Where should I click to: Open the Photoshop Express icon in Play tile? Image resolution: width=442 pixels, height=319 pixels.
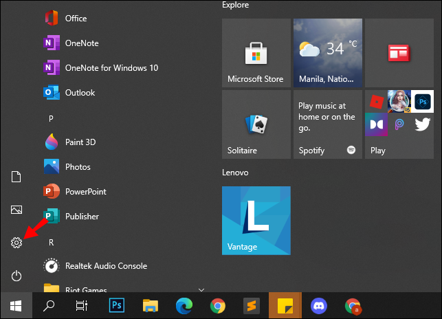point(422,102)
